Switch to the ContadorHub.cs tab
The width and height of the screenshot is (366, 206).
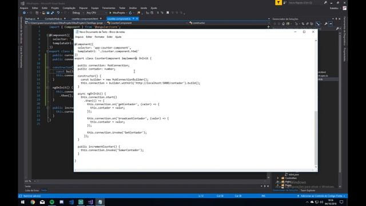53,19
